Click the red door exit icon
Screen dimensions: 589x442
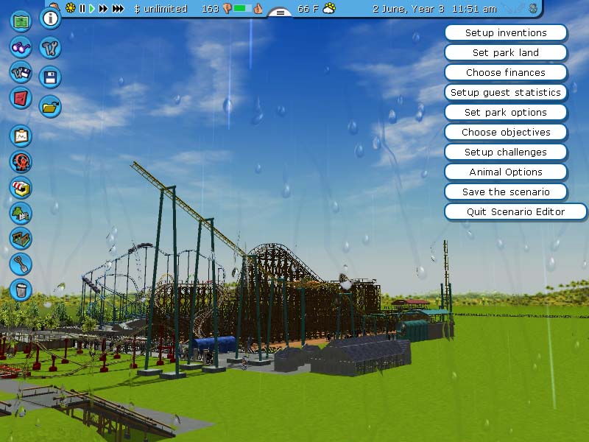click(x=21, y=98)
